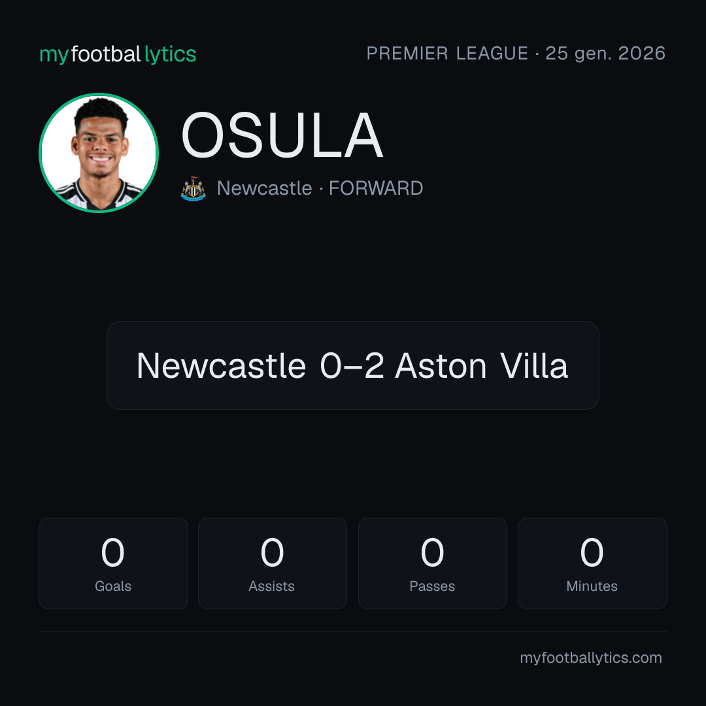This screenshot has height=706, width=706.
Task: Click the Newcastle club crest icon
Action: (193, 188)
